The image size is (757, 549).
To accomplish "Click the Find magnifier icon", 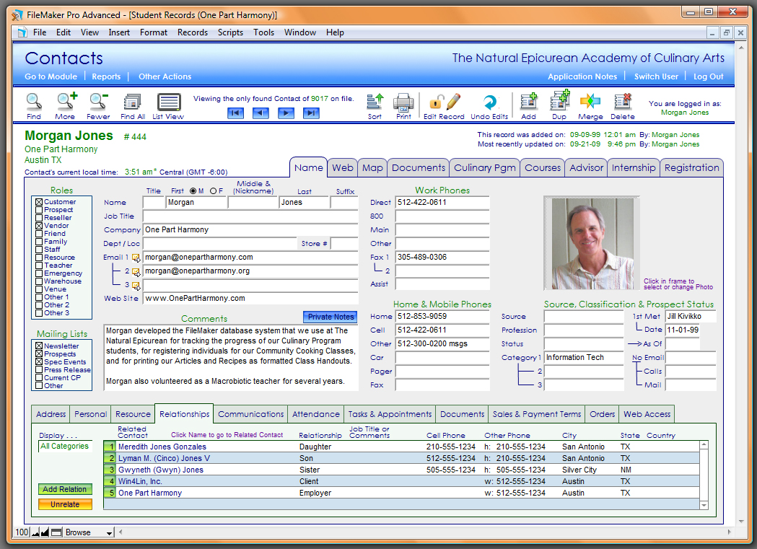I will (34, 101).
